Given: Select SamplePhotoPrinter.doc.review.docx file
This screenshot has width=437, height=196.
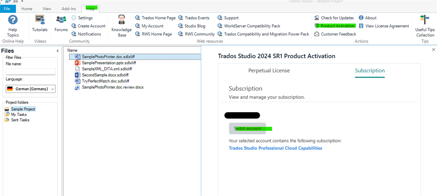Looking at the screenshot, I should tap(113, 87).
